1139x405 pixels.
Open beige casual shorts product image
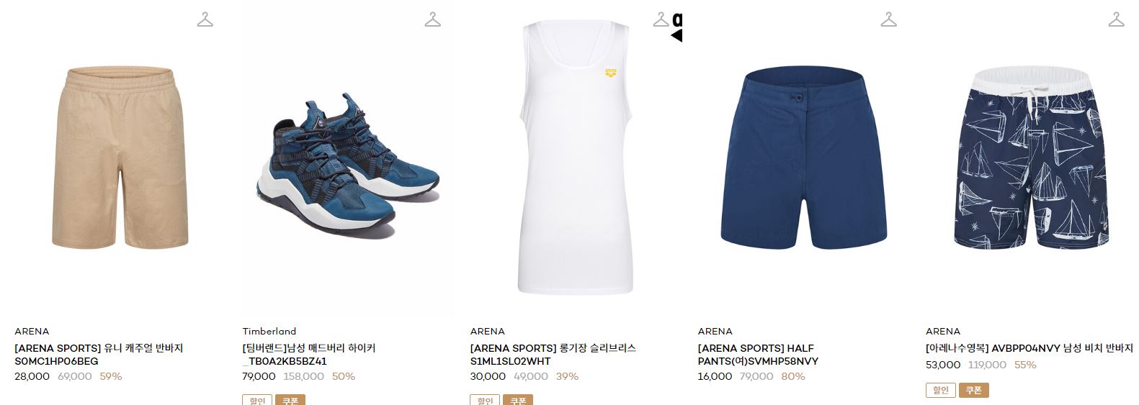click(x=120, y=158)
